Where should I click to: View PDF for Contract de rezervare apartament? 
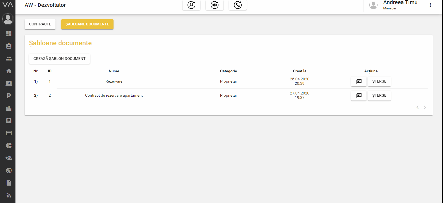click(358, 96)
